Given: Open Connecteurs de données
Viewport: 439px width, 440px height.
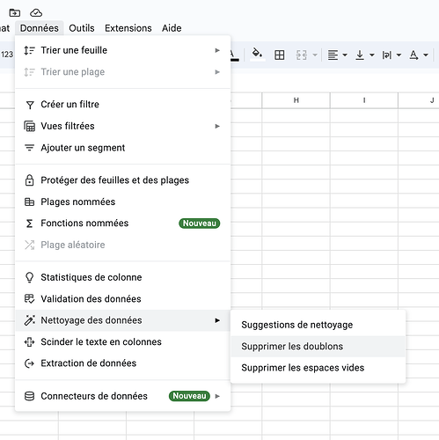Looking at the screenshot, I should (x=123, y=396).
